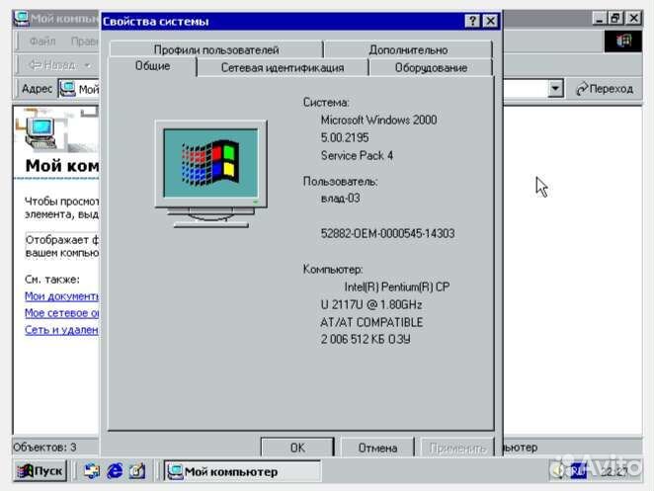Click the My Computer window title icon
This screenshot has height=491, width=654.
[x=21, y=19]
